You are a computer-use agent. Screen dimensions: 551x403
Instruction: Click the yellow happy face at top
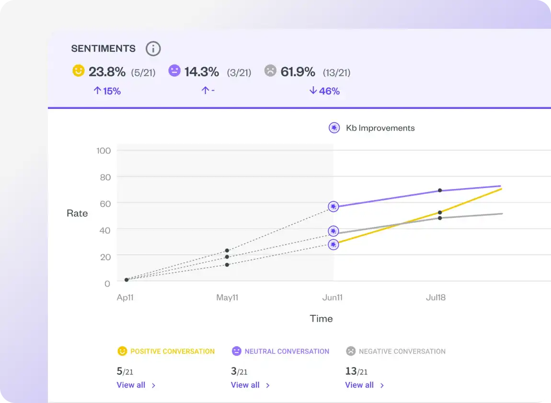coord(79,71)
